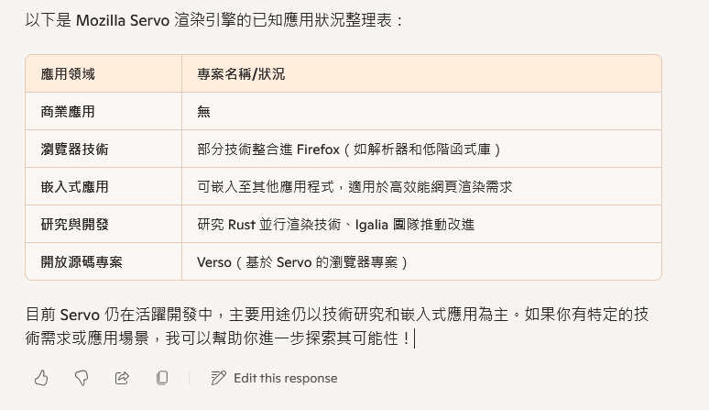Click the 可嵌入至其他應用程式 description cell

pyautogui.click(x=354, y=187)
